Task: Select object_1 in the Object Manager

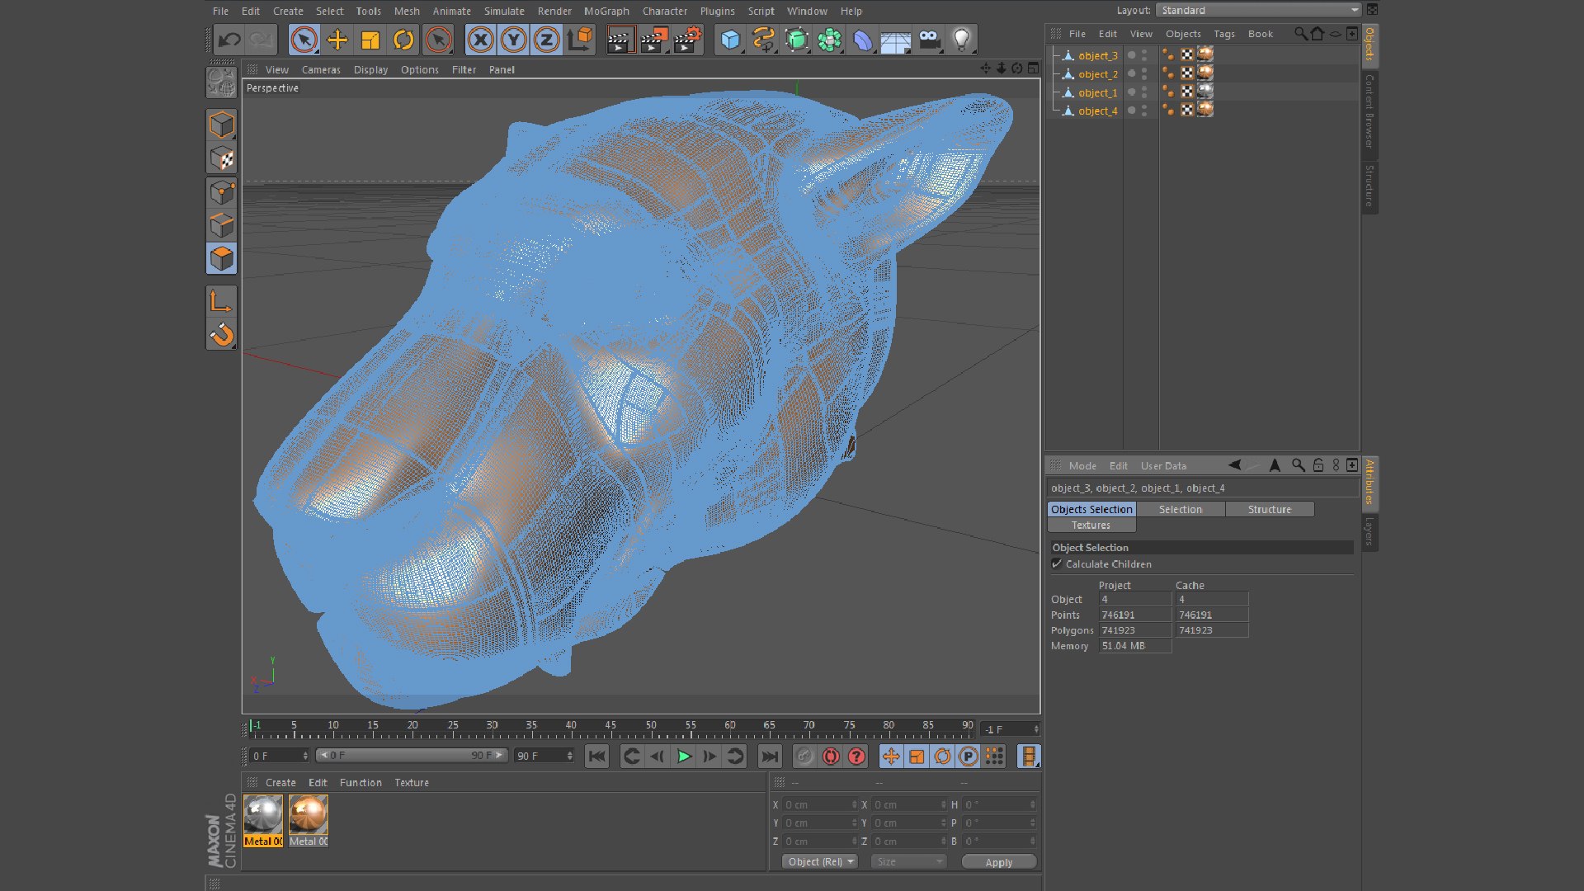Action: tap(1097, 92)
